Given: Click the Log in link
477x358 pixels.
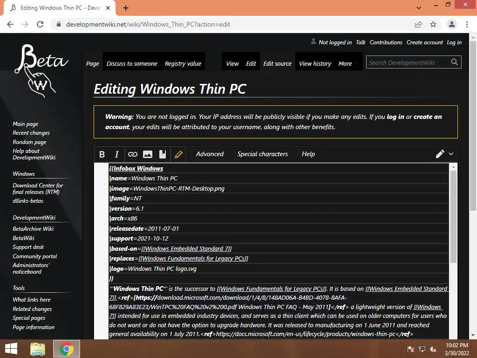Looking at the screenshot, I should [x=454, y=42].
